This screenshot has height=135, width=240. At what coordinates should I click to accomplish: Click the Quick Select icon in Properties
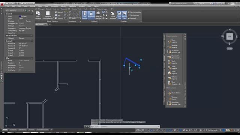pyautogui.click(x=33, y=11)
